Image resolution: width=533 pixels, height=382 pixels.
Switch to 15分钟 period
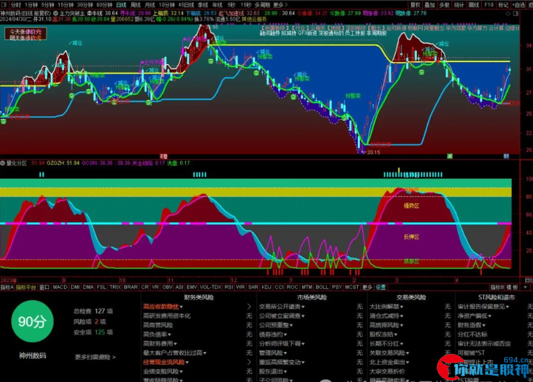65,4
